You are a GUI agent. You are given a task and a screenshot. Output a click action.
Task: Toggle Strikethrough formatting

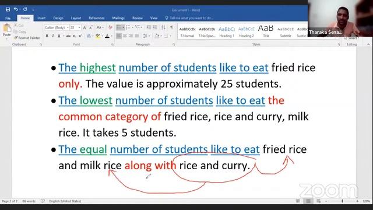click(x=68, y=36)
